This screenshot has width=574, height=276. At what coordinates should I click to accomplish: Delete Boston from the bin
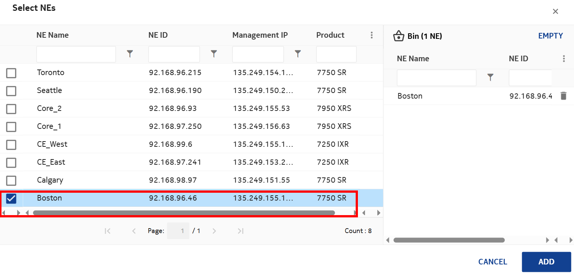click(563, 96)
